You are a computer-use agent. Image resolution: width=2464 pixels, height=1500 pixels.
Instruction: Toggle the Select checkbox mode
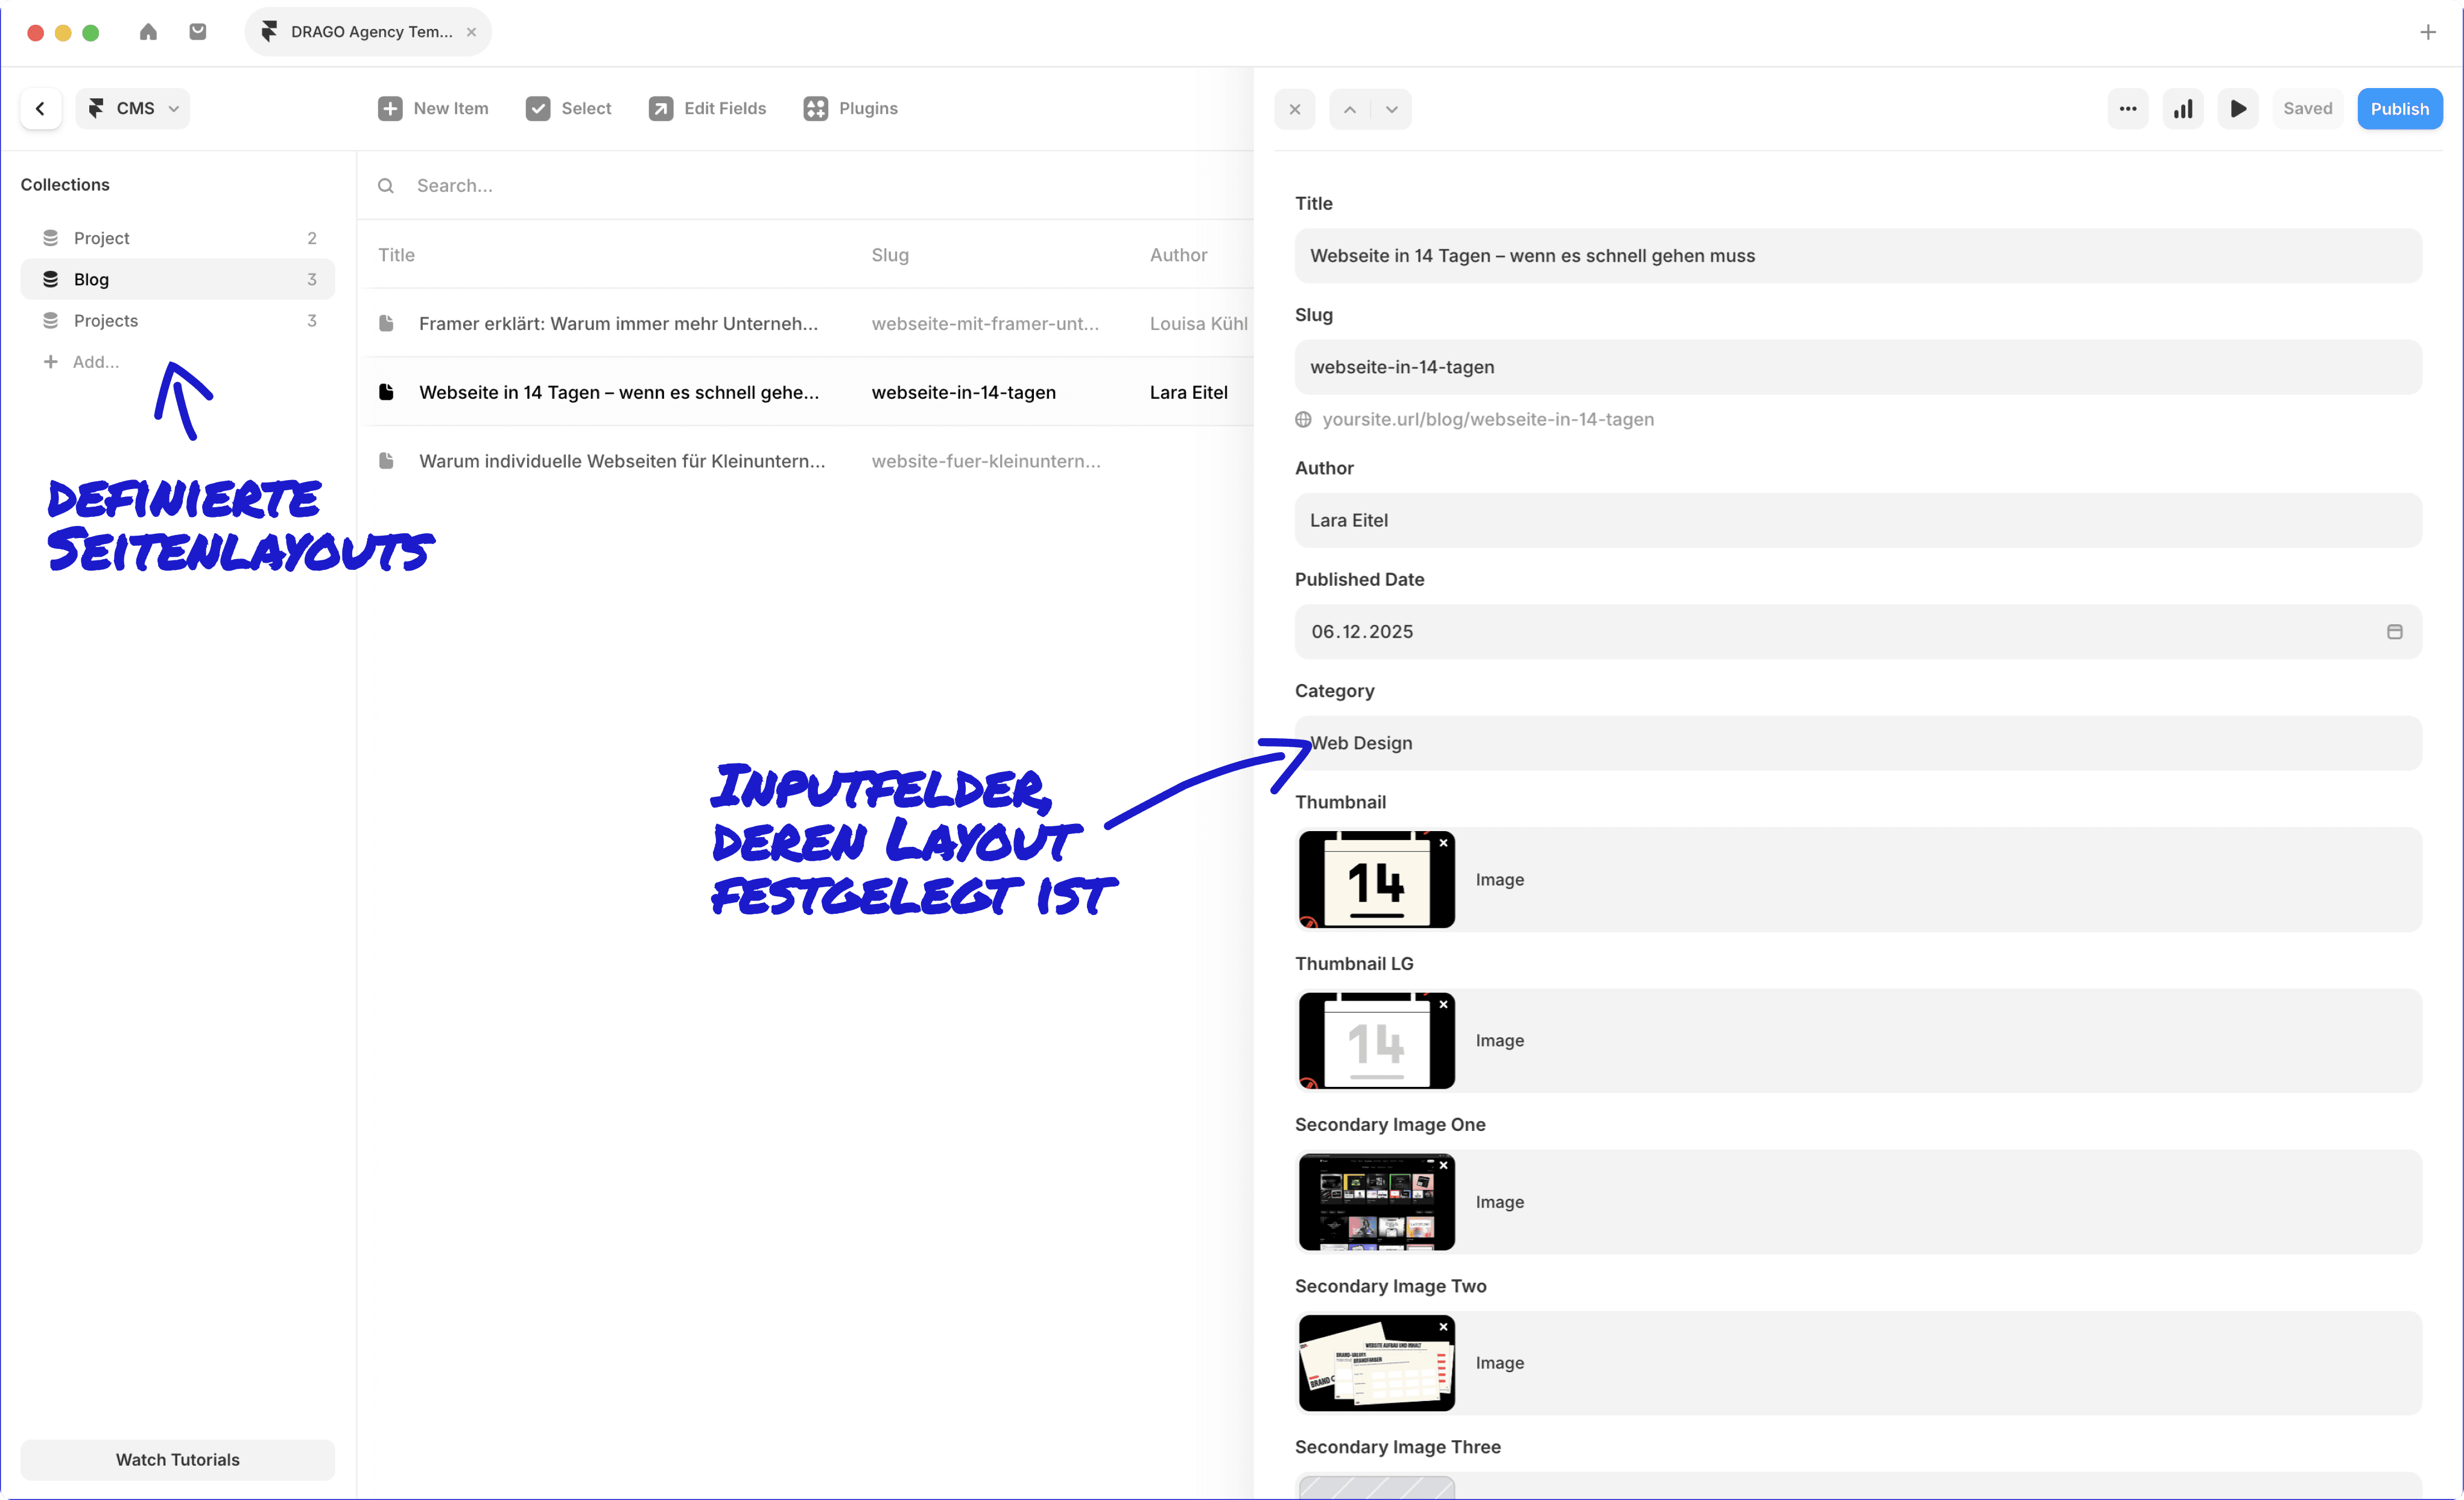(538, 108)
